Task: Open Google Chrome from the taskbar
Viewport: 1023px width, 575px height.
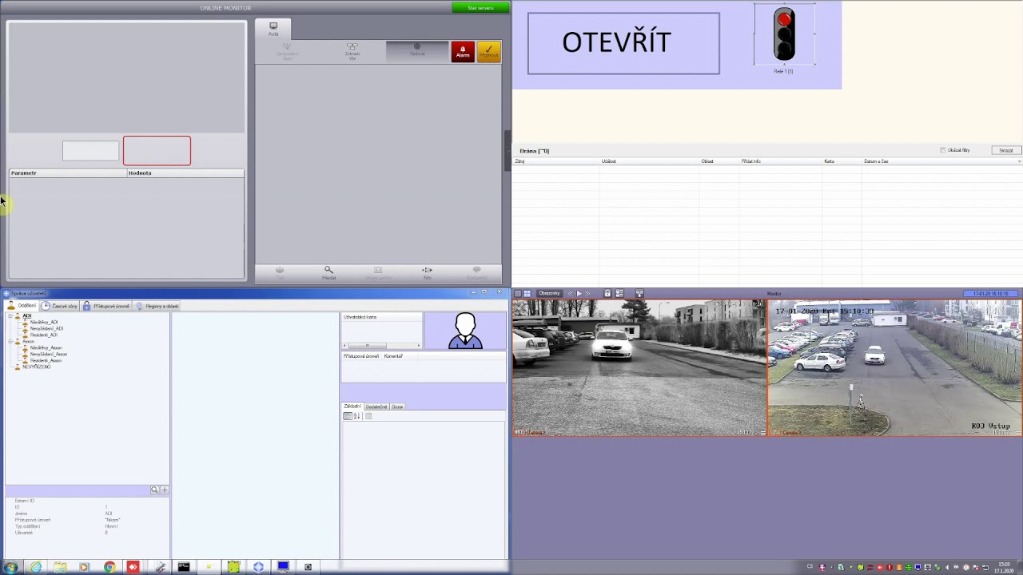Action: pyautogui.click(x=109, y=567)
